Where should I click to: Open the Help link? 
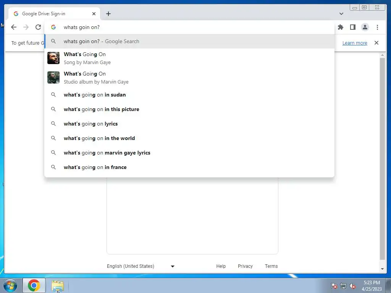click(x=221, y=266)
